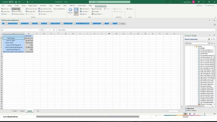217x122 pixels.
Task: Add a new sheet with plus icon
Action: coord(38,111)
